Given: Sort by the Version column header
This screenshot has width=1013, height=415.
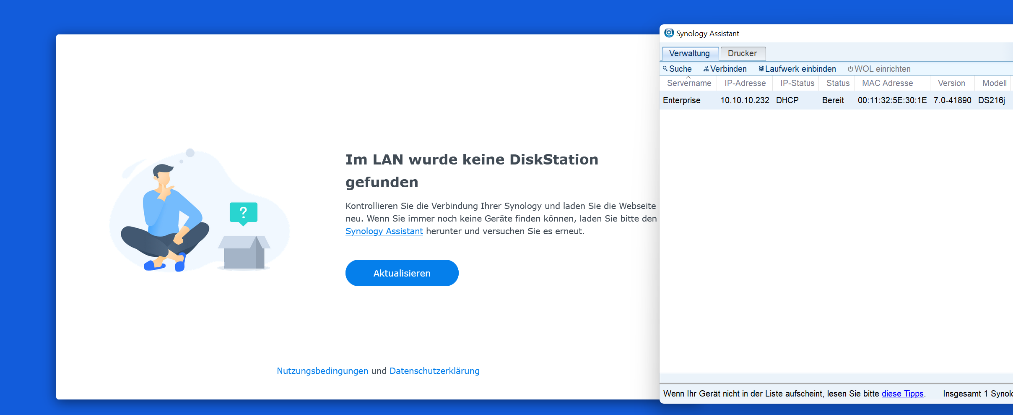Looking at the screenshot, I should (x=953, y=83).
